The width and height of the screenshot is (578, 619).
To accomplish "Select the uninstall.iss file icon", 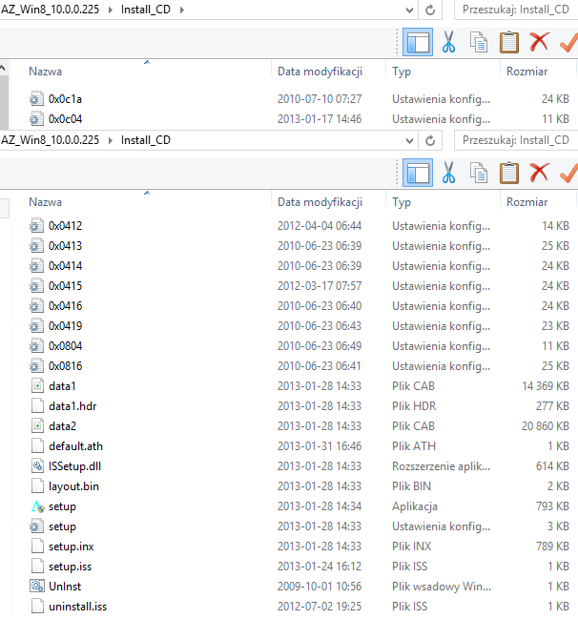I will 37,607.
